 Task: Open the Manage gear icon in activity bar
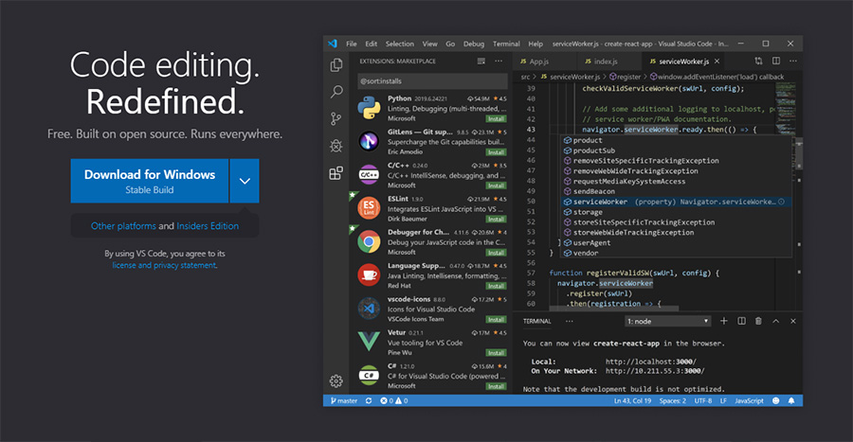(336, 381)
